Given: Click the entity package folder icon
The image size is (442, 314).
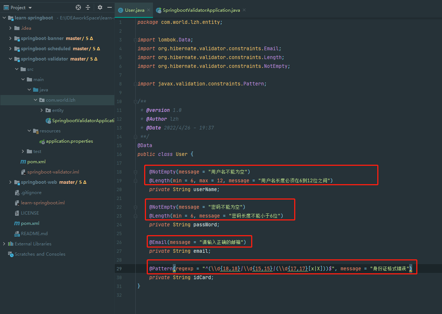Looking at the screenshot, I should [48, 110].
